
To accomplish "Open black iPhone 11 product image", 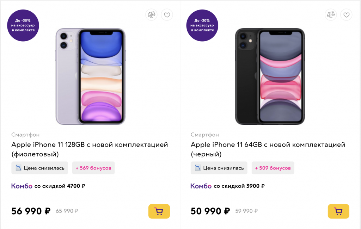I will tap(270, 76).
